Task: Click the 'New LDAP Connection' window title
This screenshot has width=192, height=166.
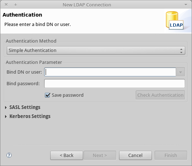Action: 87,5
